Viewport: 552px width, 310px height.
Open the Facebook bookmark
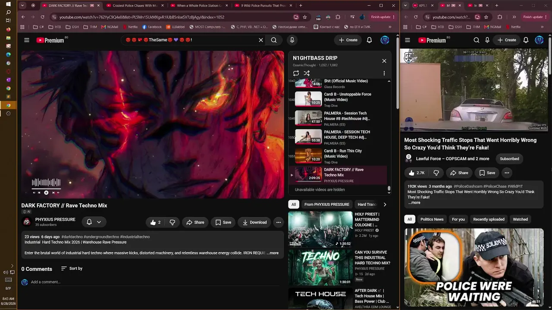pyautogui.click(x=152, y=27)
